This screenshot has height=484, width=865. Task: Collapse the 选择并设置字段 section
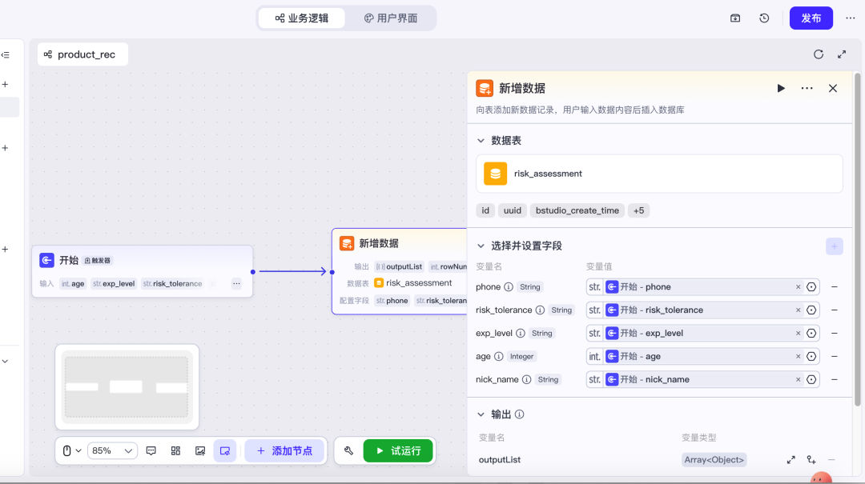tap(481, 246)
